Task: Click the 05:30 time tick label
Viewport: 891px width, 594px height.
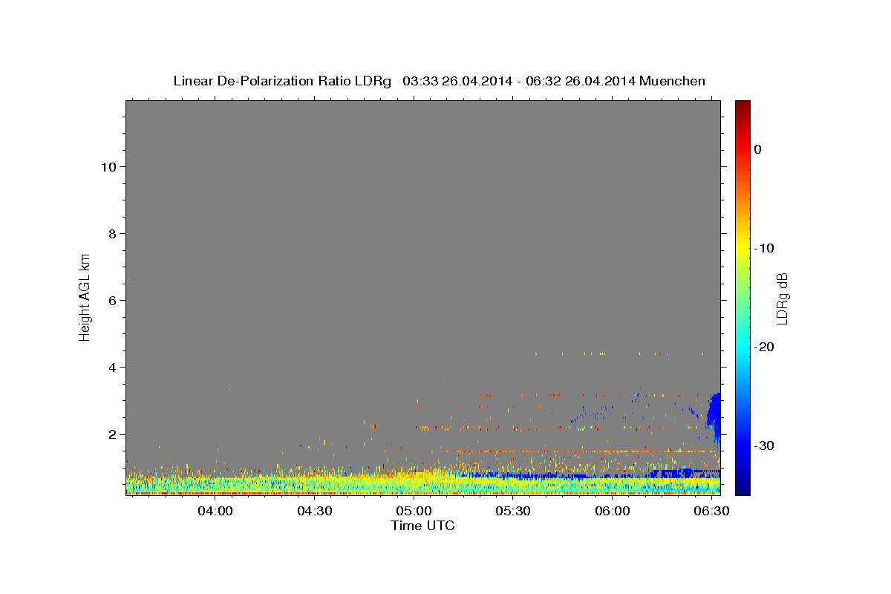Action: click(x=513, y=512)
